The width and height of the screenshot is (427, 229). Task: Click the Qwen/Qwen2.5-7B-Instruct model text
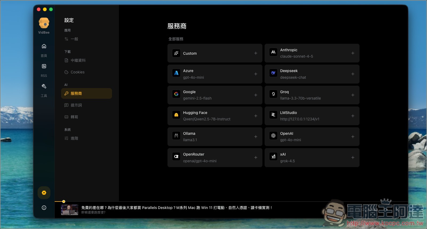pos(207,119)
